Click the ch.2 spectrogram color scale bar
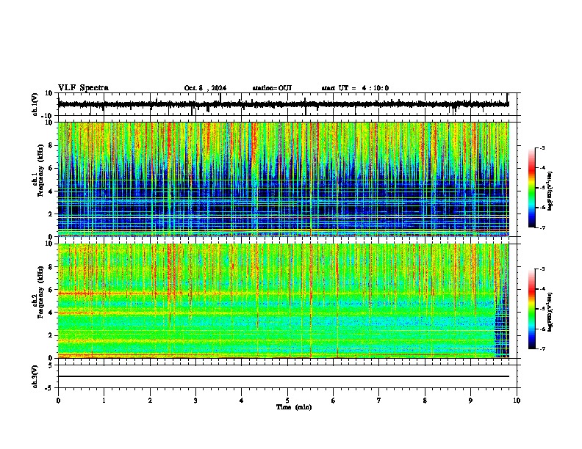Image resolution: width=582 pixels, height=449 pixels. click(532, 309)
